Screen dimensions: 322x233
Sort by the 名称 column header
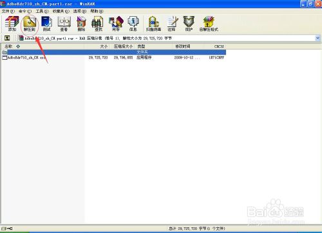click(x=43, y=46)
